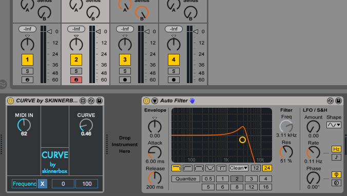The height and width of the screenshot is (196, 347).
Task: Toggle track 3 activator button
Action: 125,60
